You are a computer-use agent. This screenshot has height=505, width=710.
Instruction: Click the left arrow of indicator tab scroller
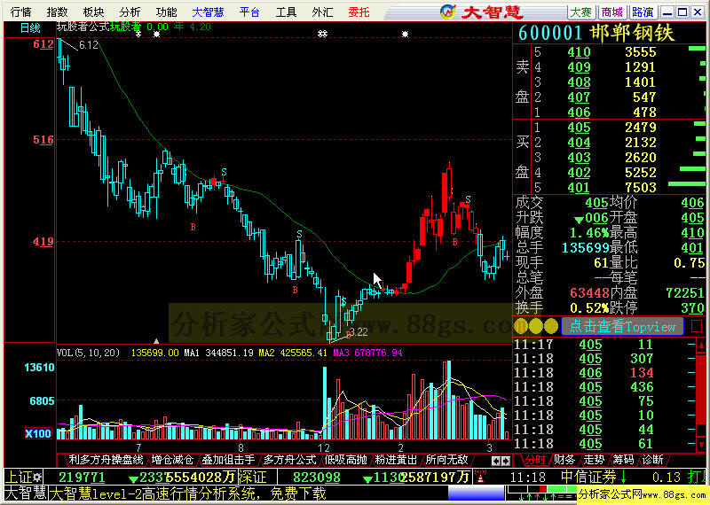(496, 461)
